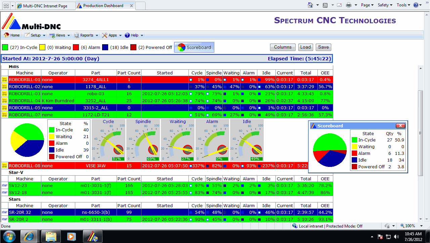The width and height of the screenshot is (430, 243).
Task: Open the Quick Tabs grid view
Action: tap(6, 6)
